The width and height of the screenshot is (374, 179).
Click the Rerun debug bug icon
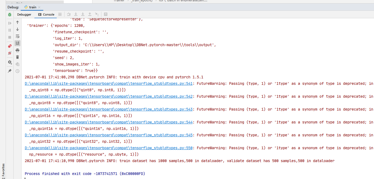10,14
